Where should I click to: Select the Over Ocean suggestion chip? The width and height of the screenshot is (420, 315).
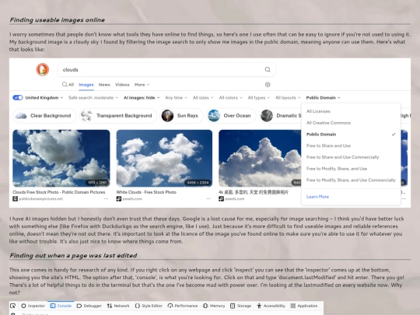231,116
